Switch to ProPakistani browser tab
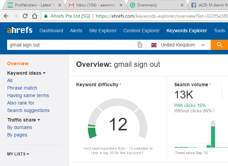228x166 pixels. pos(35,5)
